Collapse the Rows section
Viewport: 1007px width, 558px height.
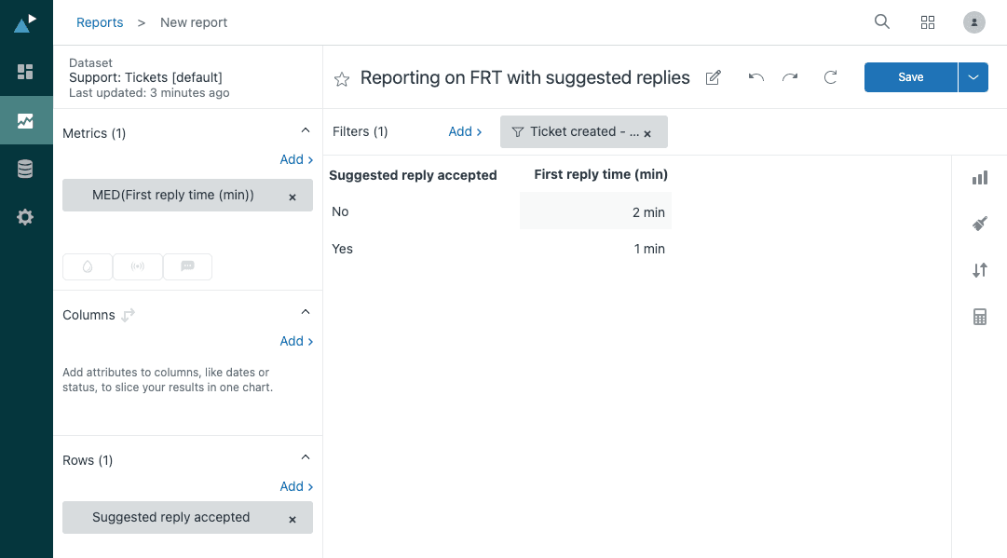(x=306, y=456)
